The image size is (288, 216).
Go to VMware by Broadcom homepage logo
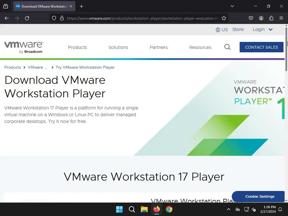[24, 47]
